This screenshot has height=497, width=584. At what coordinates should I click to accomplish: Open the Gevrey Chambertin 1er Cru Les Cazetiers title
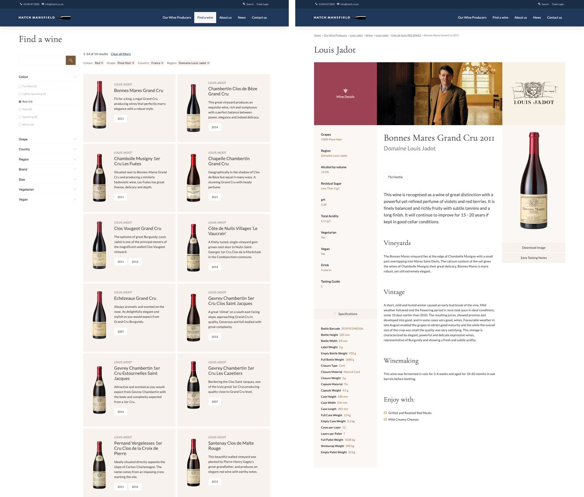[x=231, y=371]
